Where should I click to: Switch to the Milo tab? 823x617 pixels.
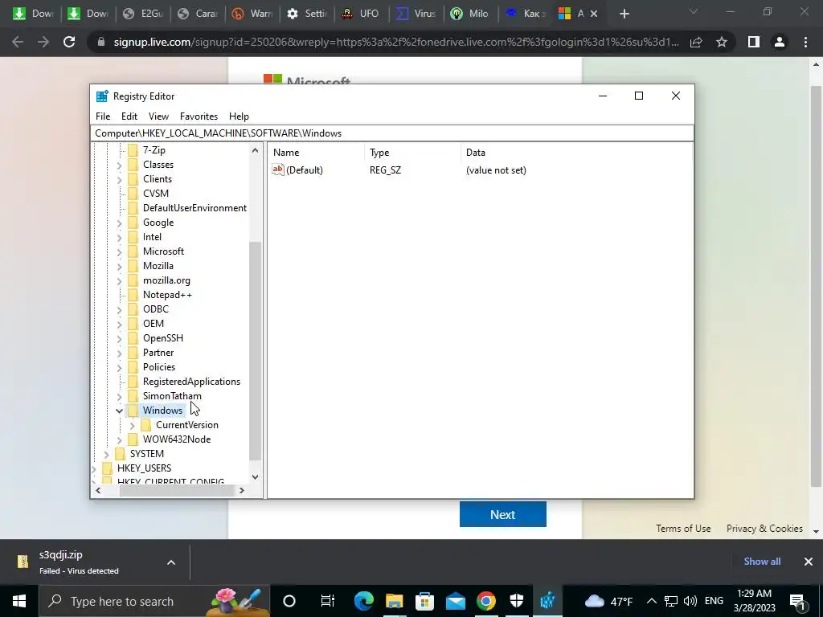(470, 14)
